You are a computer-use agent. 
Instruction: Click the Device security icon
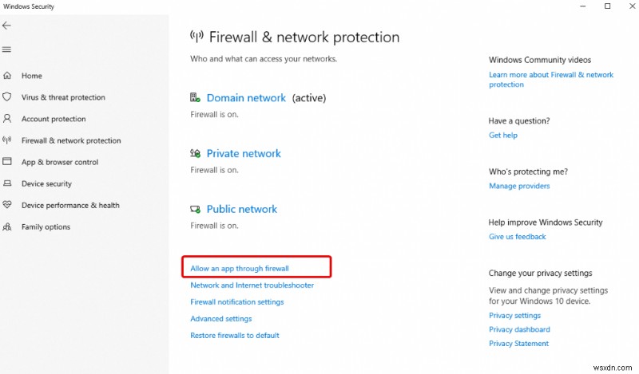click(x=7, y=183)
